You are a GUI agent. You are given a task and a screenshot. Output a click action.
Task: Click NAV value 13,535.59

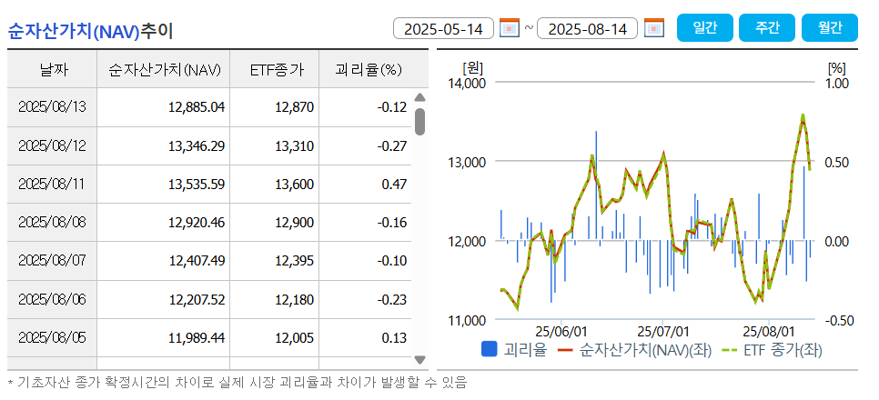[x=197, y=185]
